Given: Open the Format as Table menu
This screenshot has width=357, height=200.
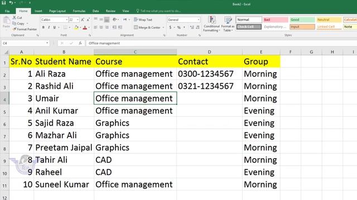Looking at the screenshot, I should tap(228, 23).
